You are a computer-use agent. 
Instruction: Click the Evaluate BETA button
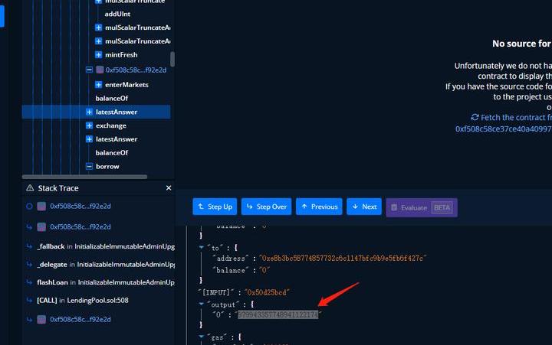coord(421,207)
